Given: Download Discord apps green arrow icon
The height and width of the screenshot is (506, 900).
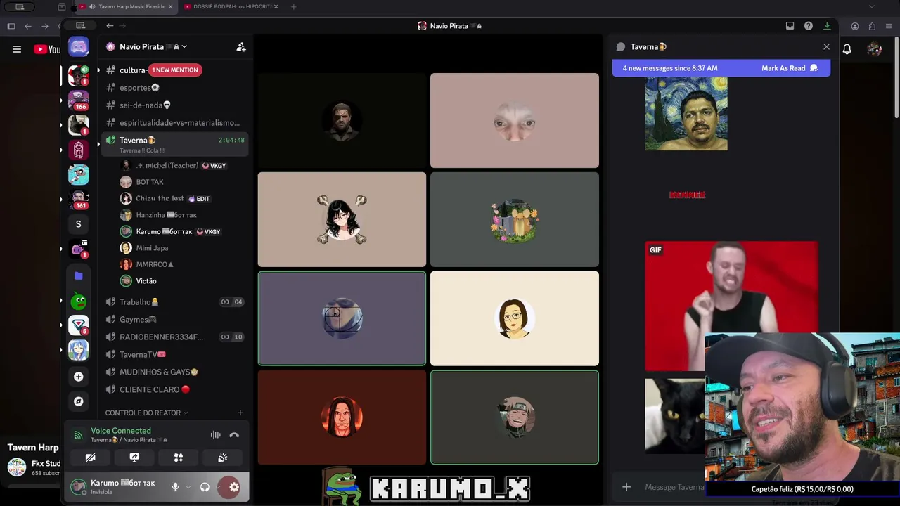Looking at the screenshot, I should pyautogui.click(x=827, y=26).
